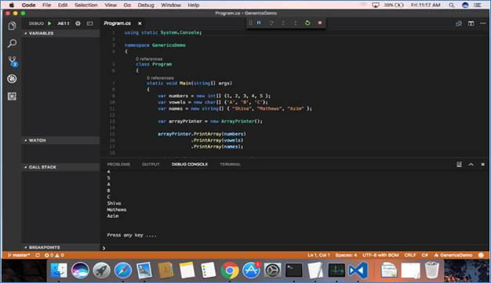Click the green Start Debugging play button
This screenshot has width=491, height=283.
point(49,24)
